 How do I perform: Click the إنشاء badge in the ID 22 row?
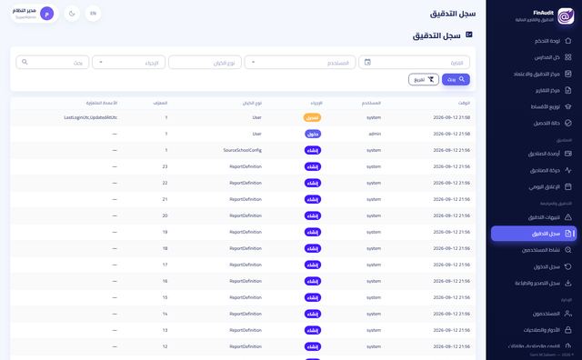[313, 183]
